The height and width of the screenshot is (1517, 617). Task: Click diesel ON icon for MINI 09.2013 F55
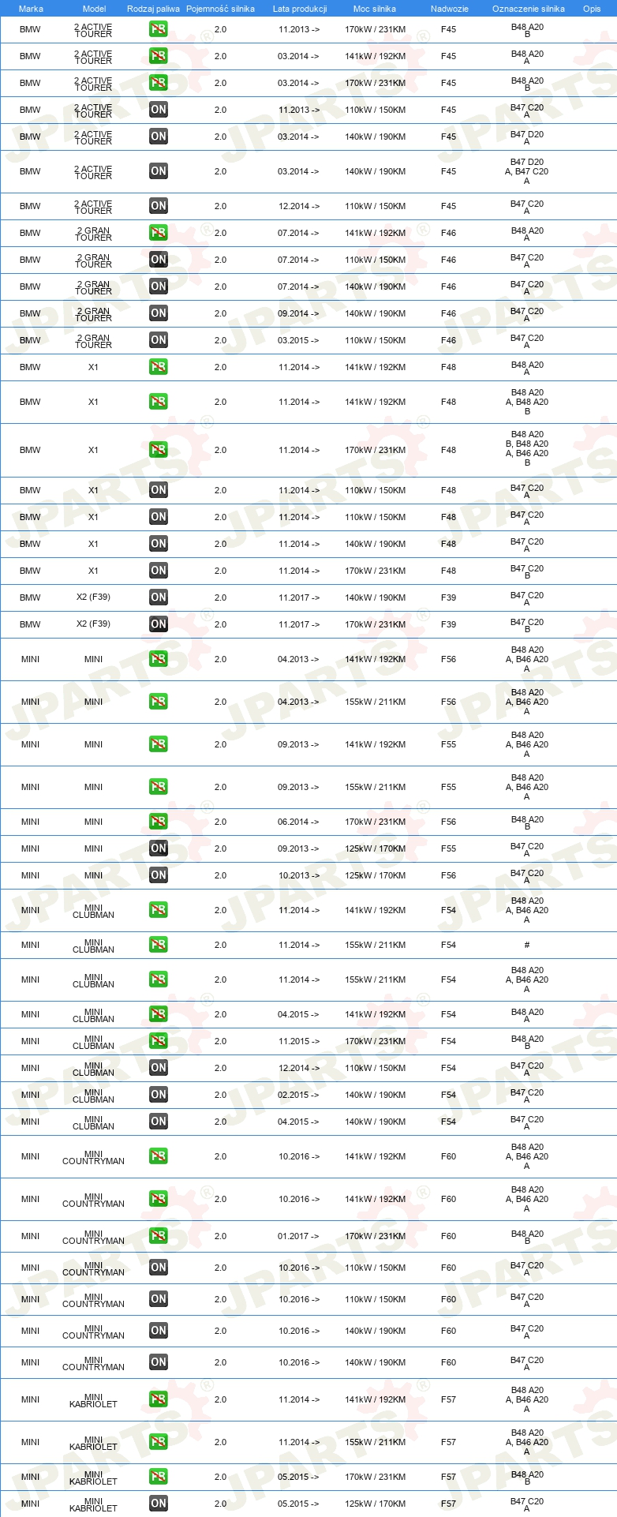coord(159,848)
